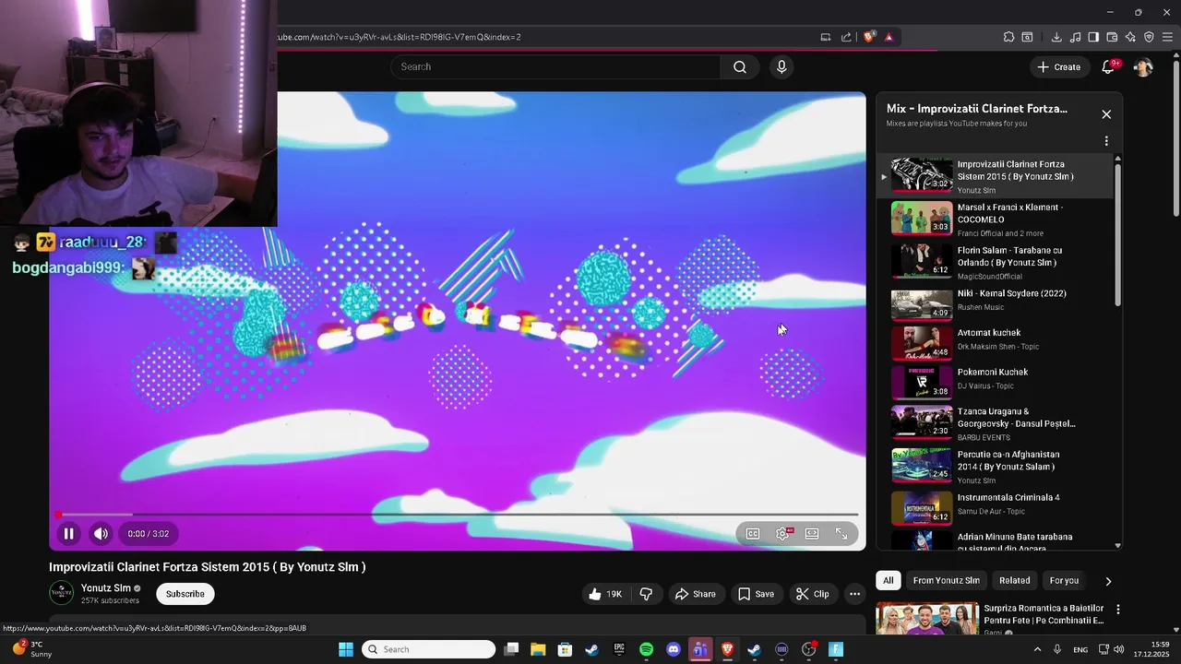
Task: Enter full screen mode
Action: click(841, 533)
